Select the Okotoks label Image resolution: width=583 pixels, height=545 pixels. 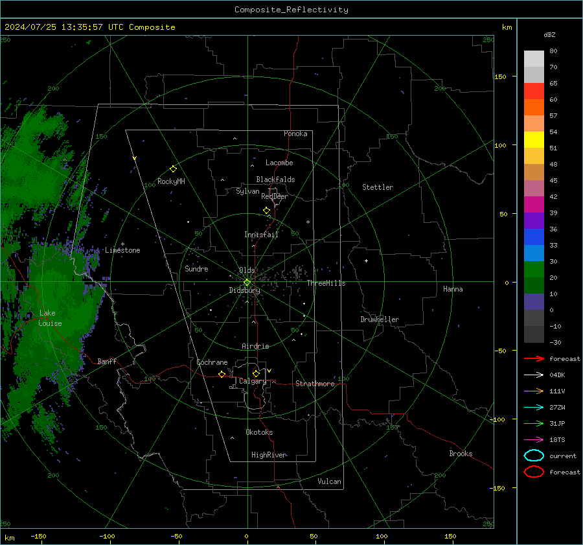(259, 432)
